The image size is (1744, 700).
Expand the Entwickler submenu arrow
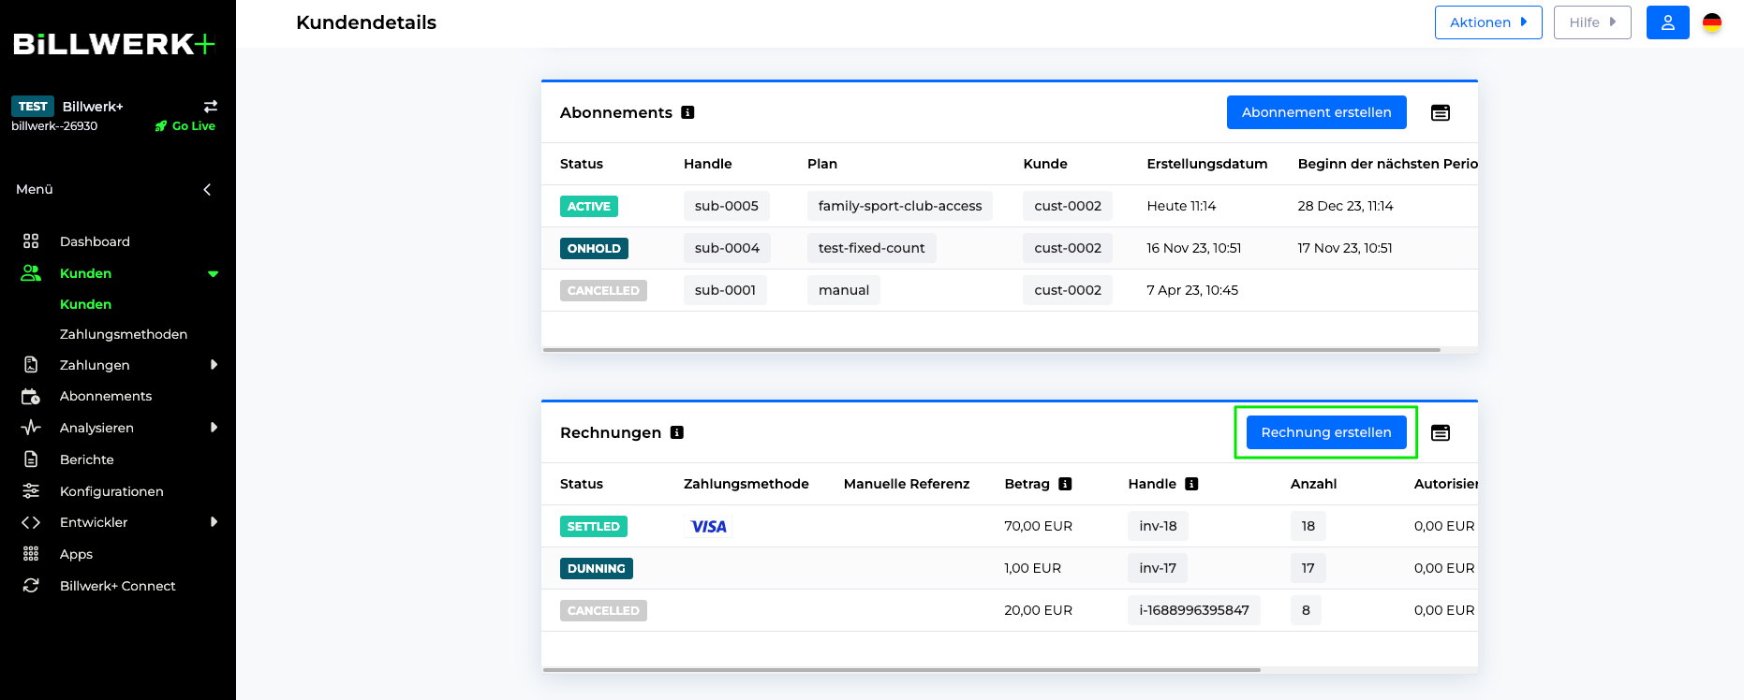tap(214, 522)
